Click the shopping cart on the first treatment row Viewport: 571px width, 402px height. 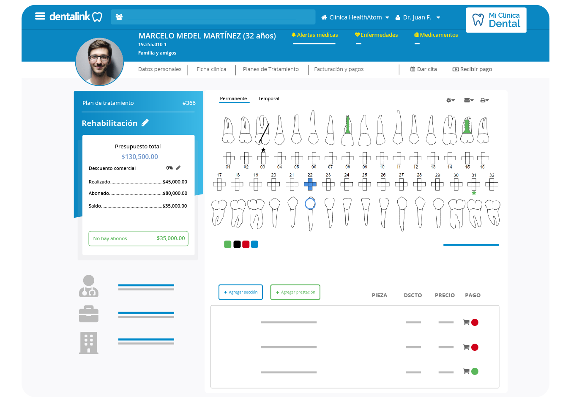pos(466,322)
